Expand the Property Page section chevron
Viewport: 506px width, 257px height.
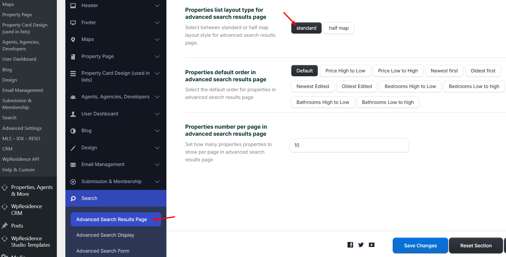157,57
